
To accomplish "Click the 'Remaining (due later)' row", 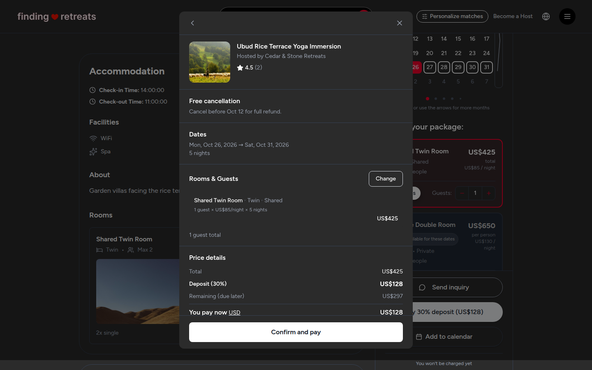I will (x=296, y=296).
